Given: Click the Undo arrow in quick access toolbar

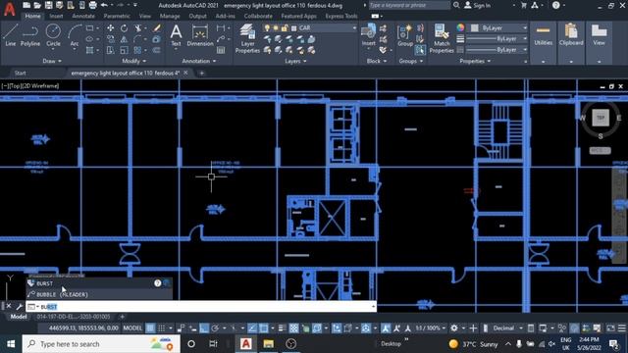Looking at the screenshot, I should tap(104, 5).
